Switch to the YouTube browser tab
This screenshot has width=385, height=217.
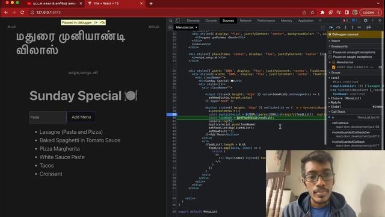55,4
